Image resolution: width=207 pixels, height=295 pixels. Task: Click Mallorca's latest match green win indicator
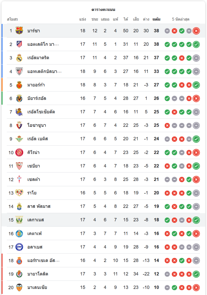(x=196, y=85)
